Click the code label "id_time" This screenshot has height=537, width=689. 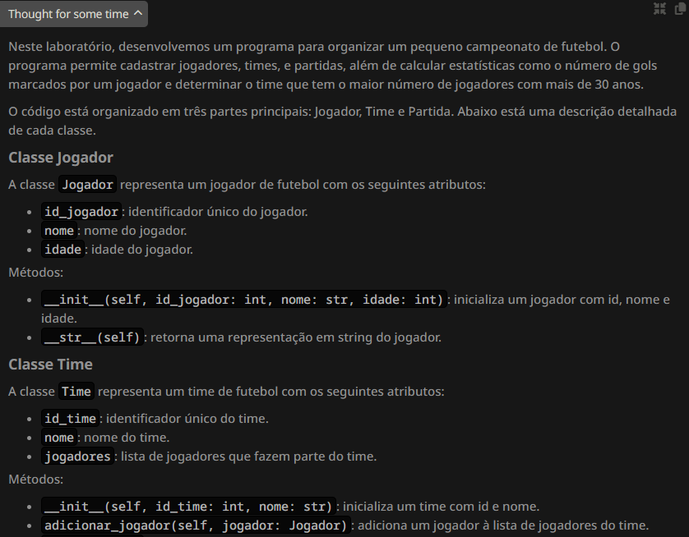[71, 419]
